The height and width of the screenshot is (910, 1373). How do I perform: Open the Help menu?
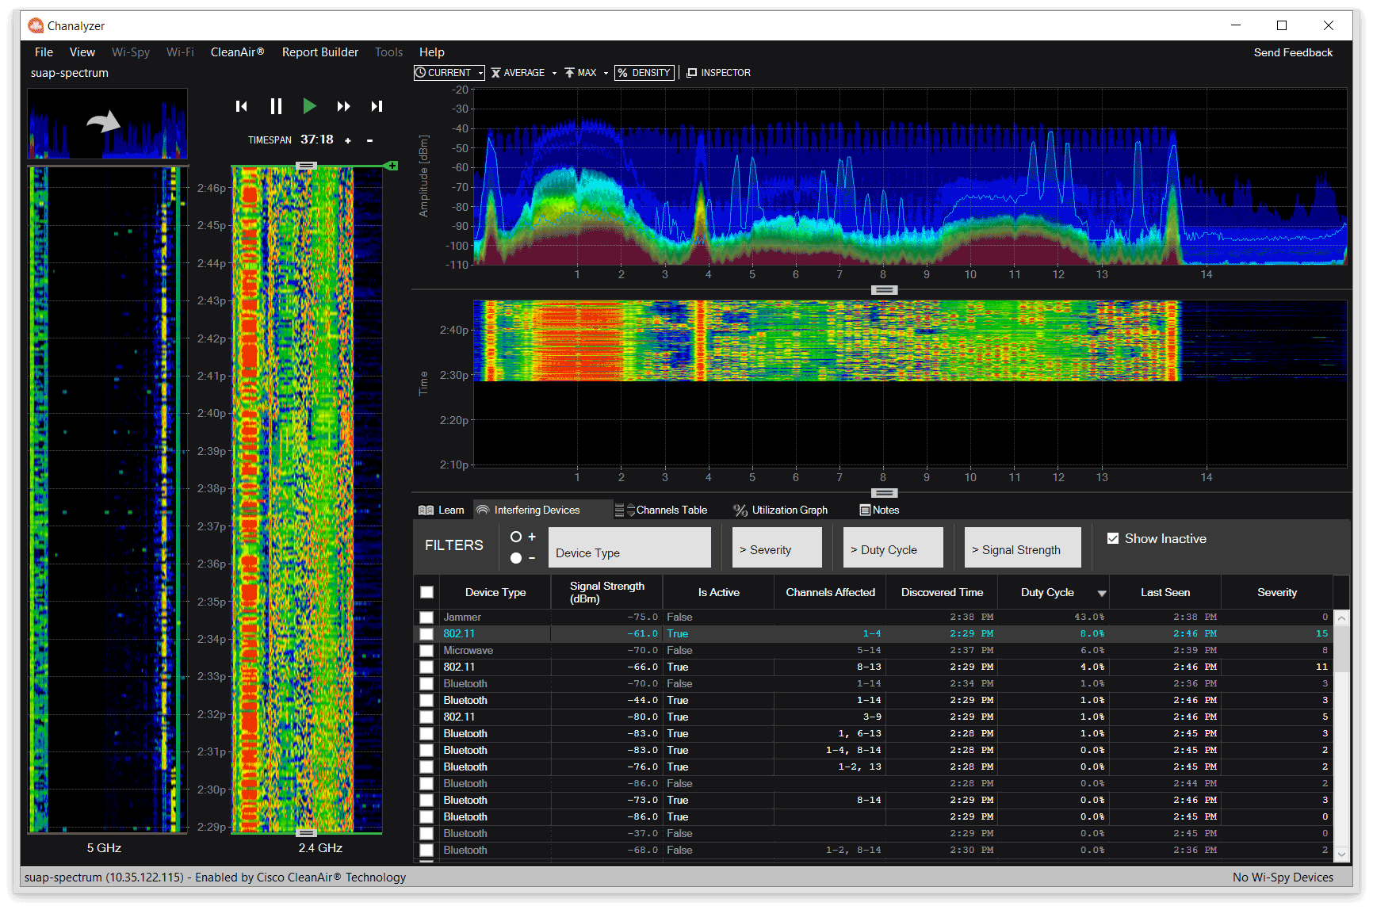[432, 52]
